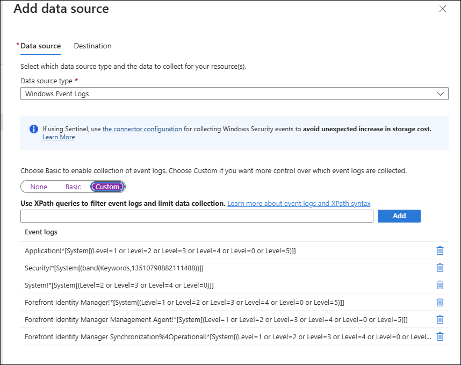The height and width of the screenshot is (365, 461).
Task: Click the blue info icon in banner
Action: point(34,129)
